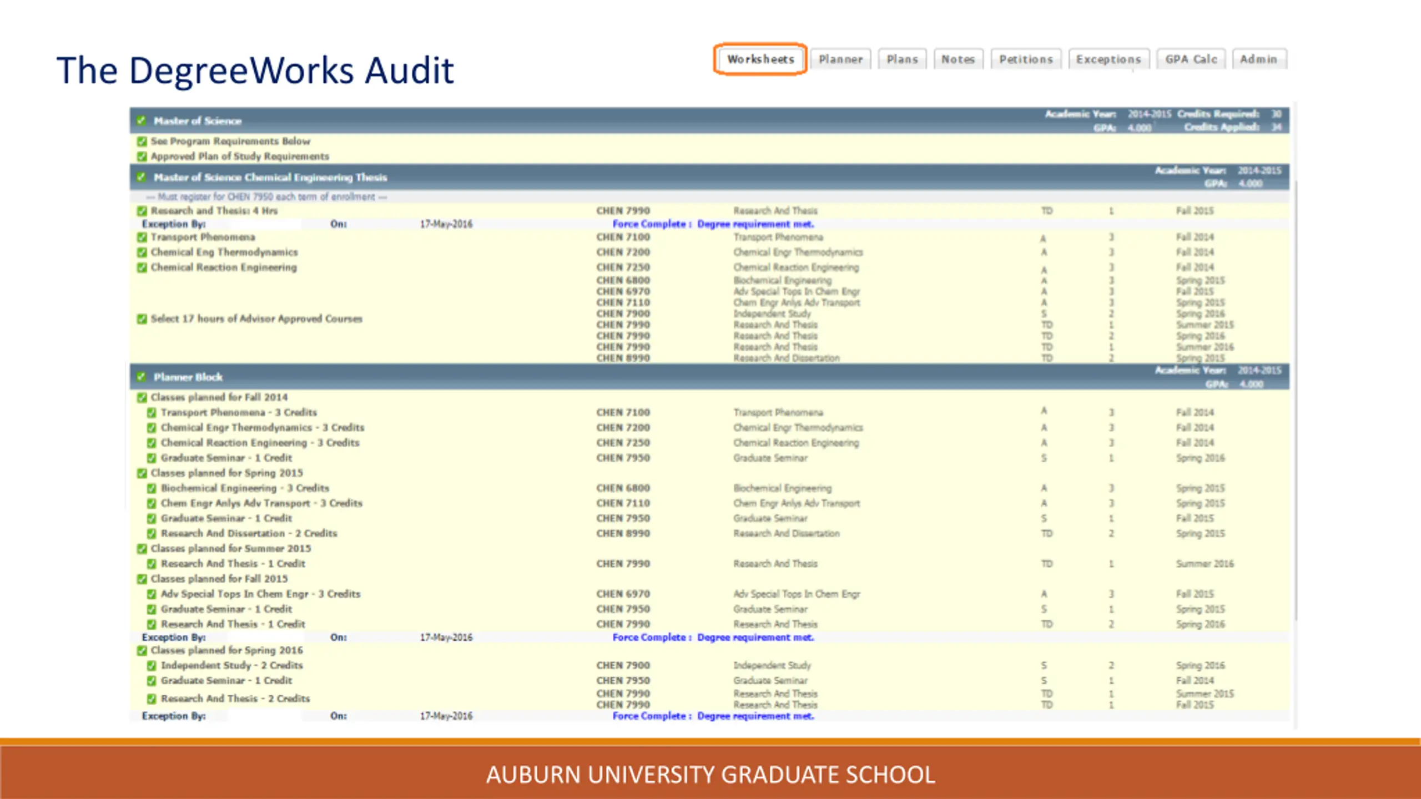
Task: Click CHEN 8990 in advisor approved courses list
Action: [x=623, y=358]
